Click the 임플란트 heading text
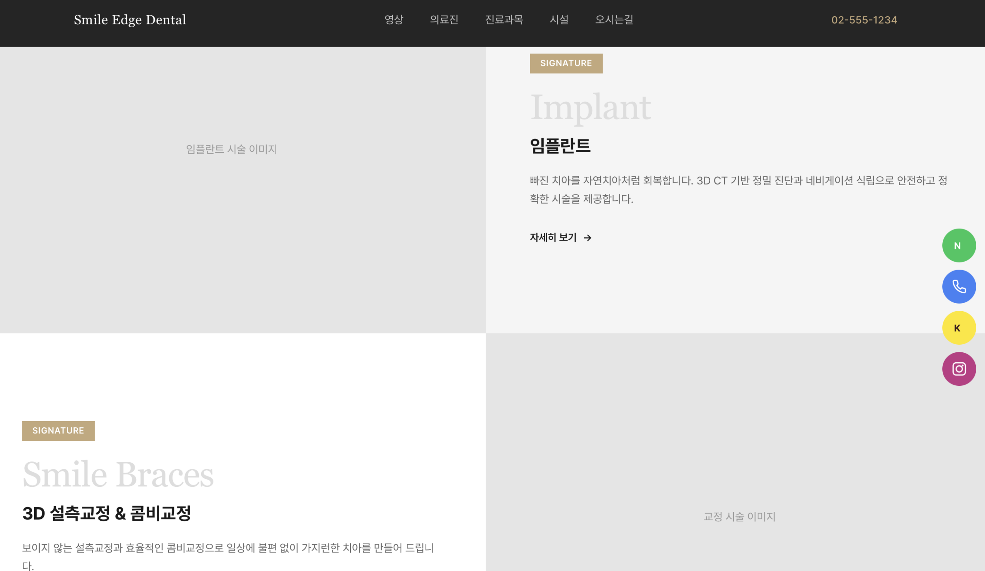 point(560,146)
